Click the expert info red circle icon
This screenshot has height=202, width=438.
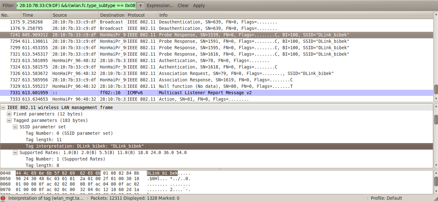click(x=3, y=198)
